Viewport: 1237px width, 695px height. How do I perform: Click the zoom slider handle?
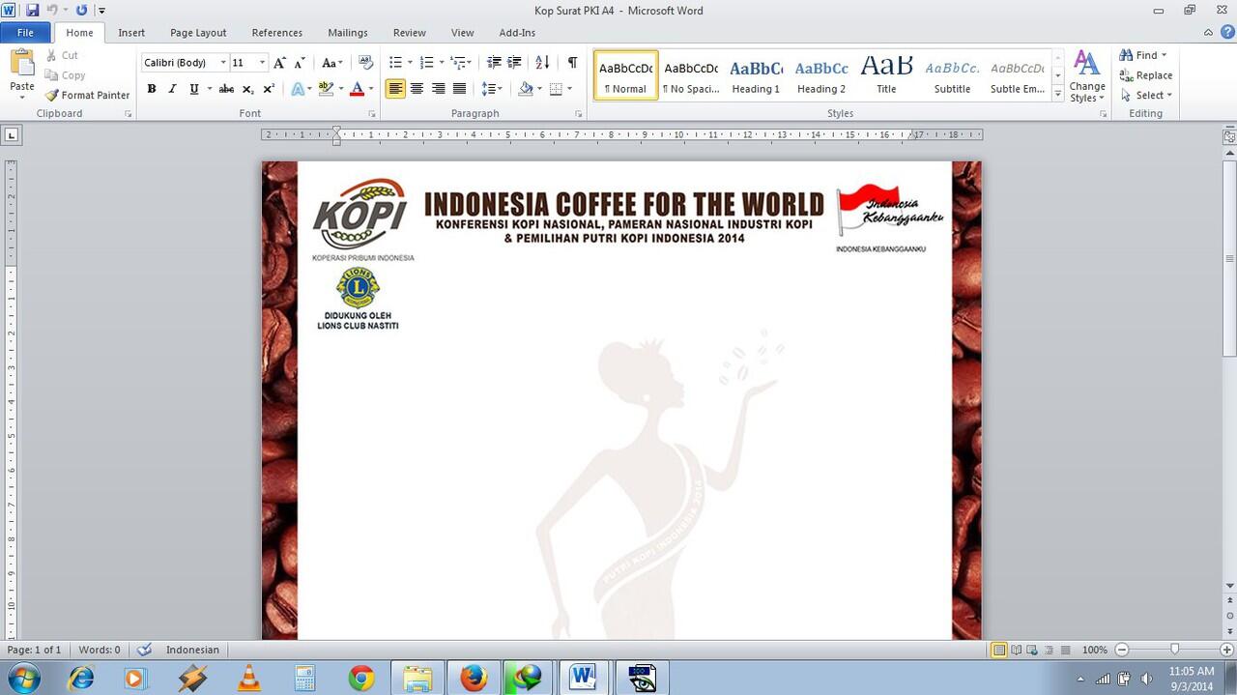(1174, 650)
